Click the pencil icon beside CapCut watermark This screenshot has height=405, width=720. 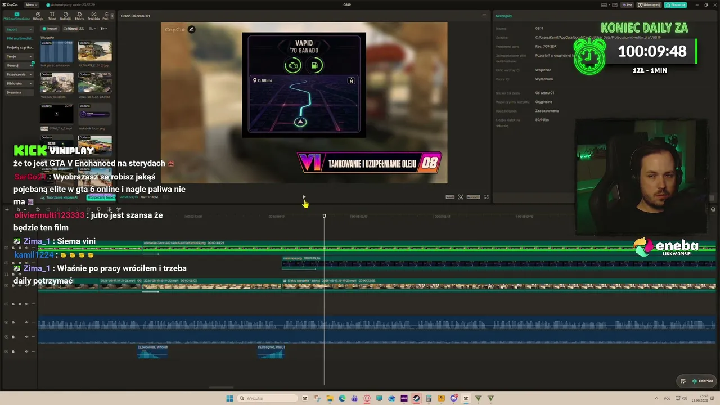tap(192, 29)
